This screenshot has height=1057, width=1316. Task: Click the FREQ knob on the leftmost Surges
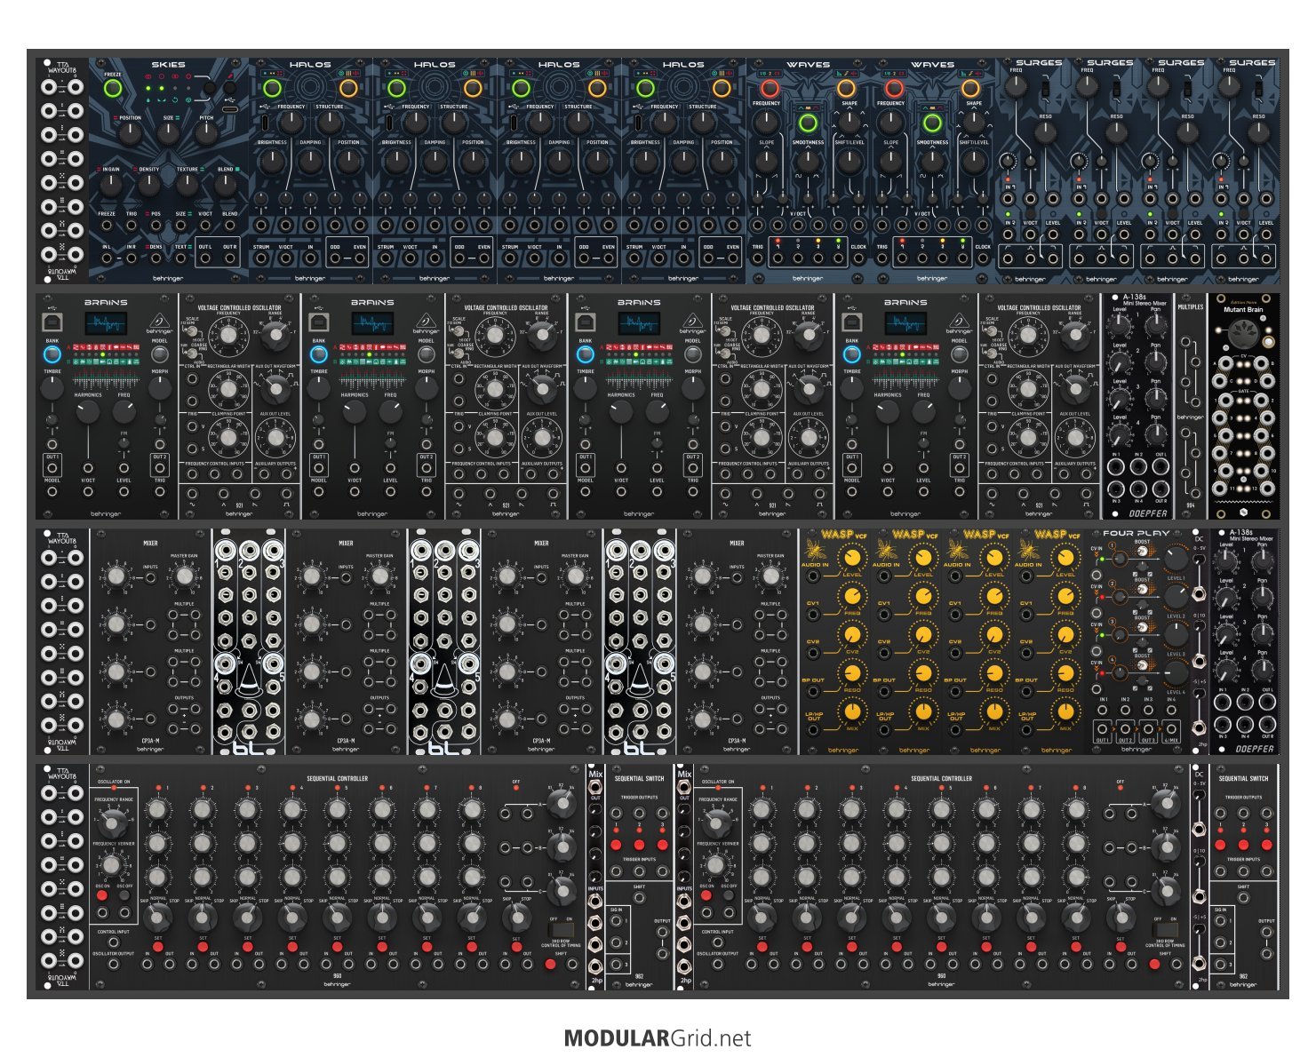coord(1016,86)
